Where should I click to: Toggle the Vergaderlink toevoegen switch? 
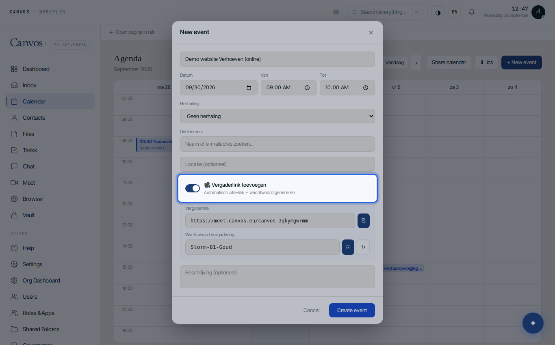pos(193,188)
